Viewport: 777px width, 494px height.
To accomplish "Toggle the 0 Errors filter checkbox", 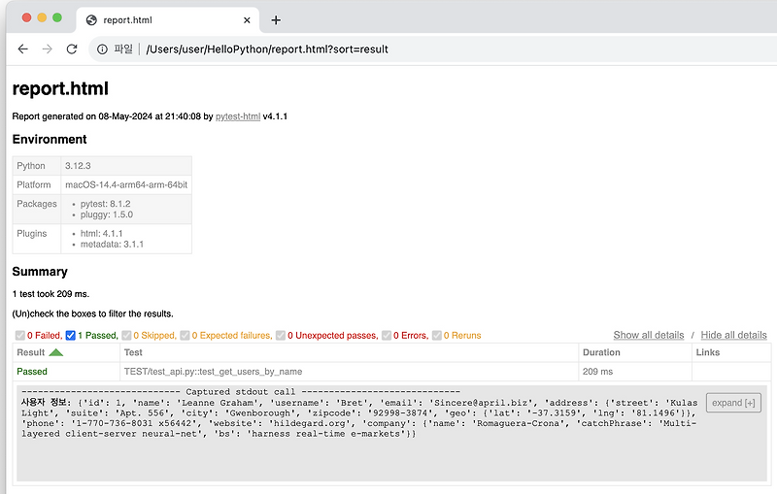I will [387, 336].
